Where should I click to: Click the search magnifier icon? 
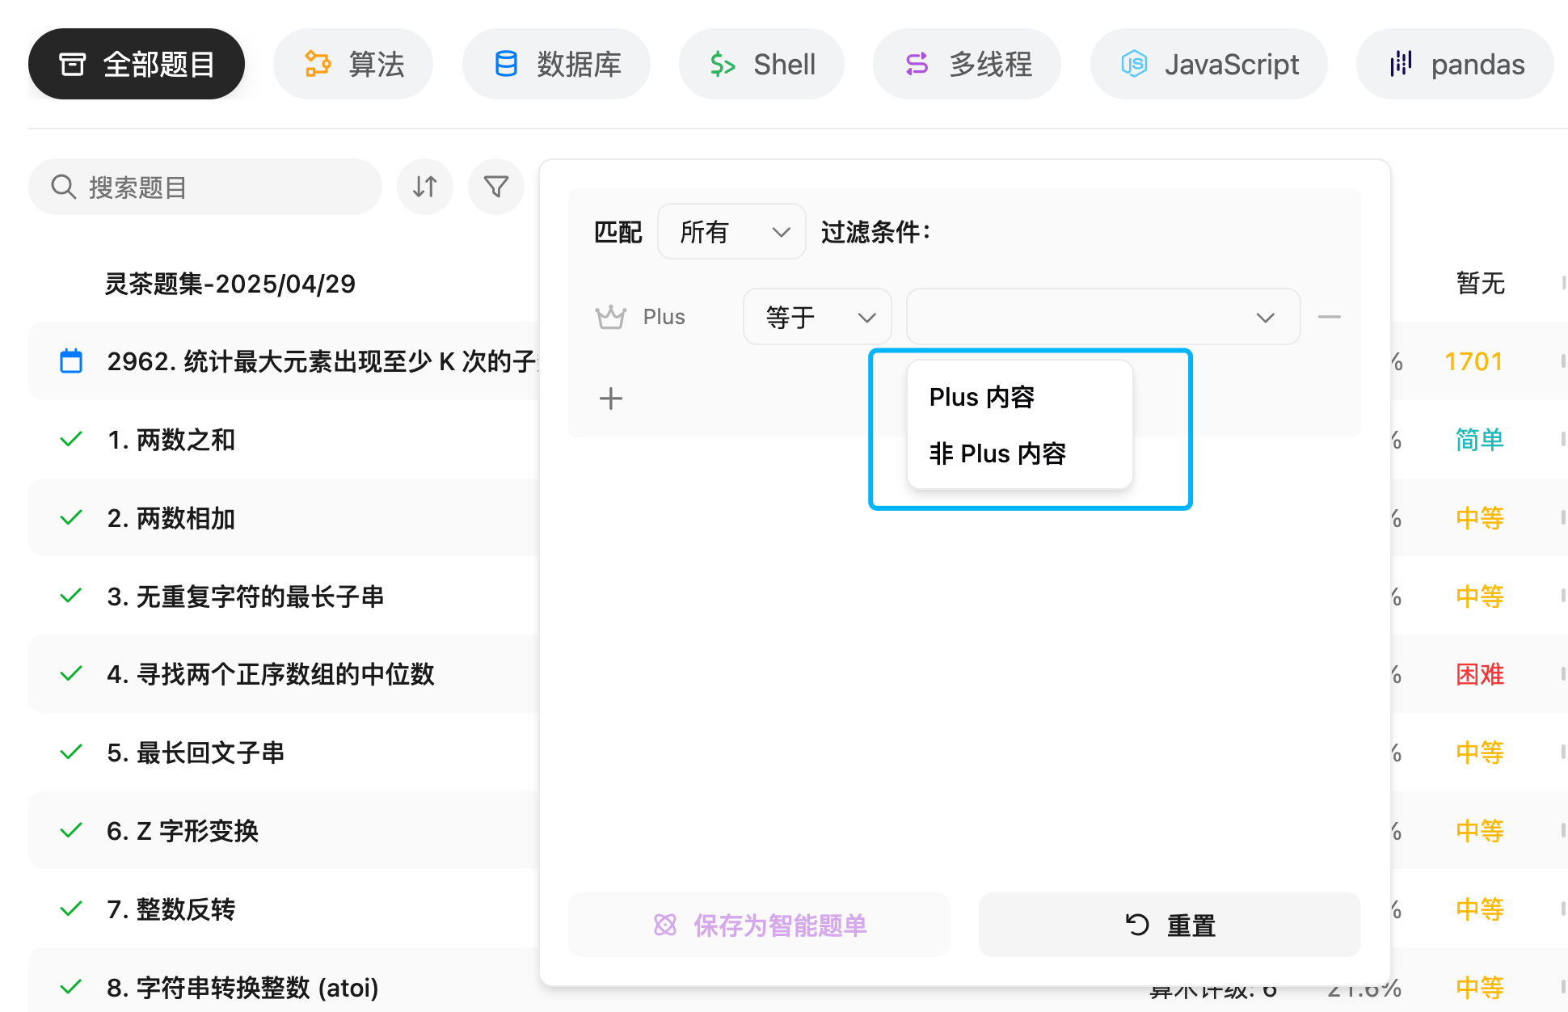[63, 187]
